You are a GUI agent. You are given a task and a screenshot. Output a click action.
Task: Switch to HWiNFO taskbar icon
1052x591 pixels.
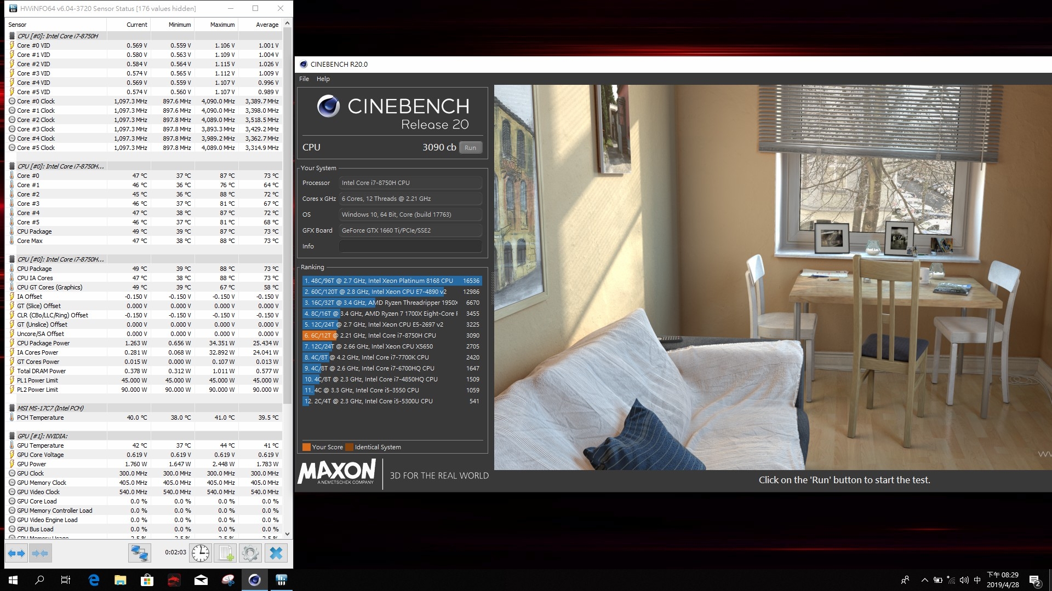[281, 580]
